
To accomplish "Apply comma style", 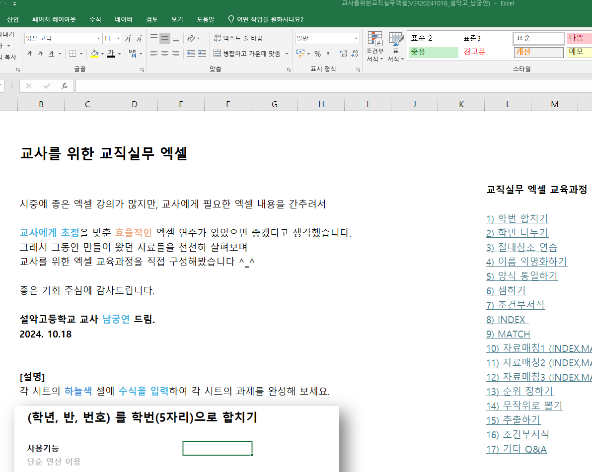I will (x=328, y=54).
